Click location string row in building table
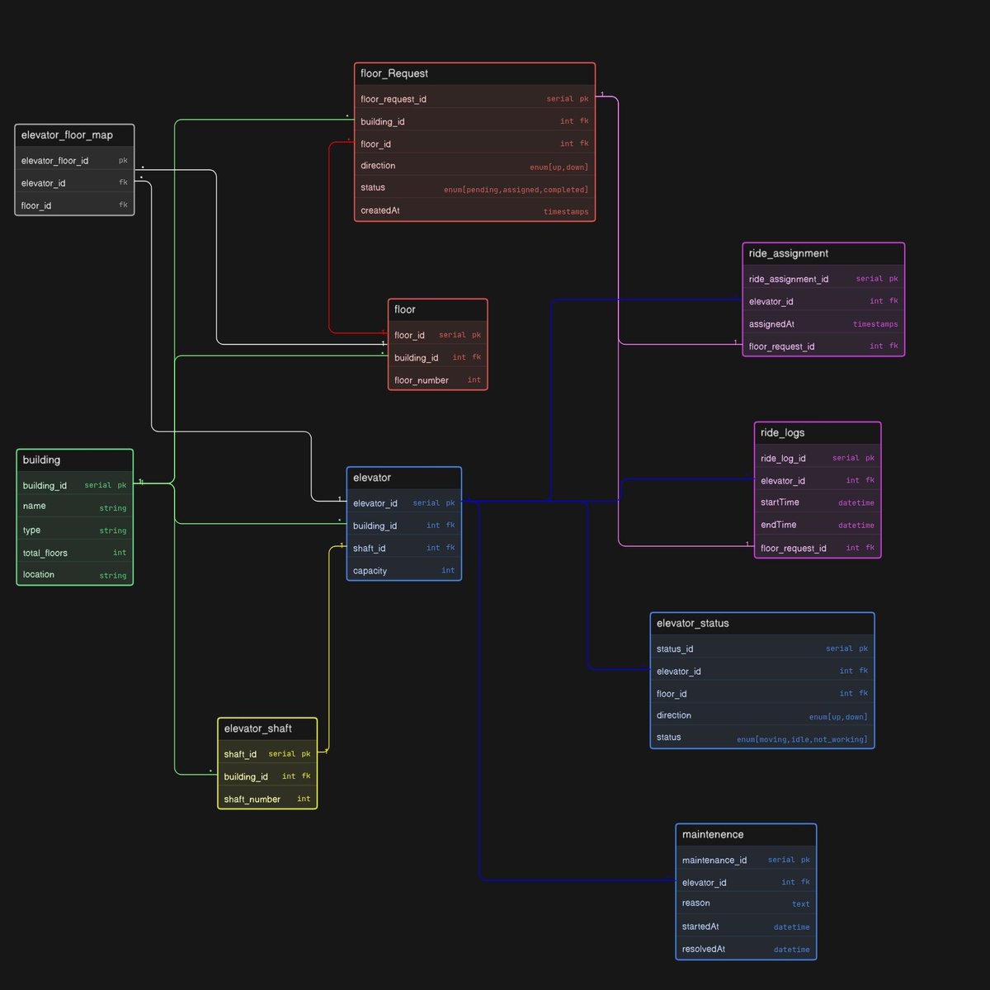The image size is (990, 990). pos(74,574)
